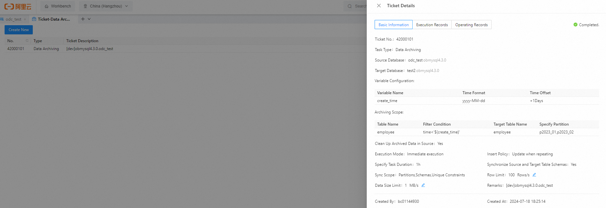Click the Ticket Description column header

[82, 41]
